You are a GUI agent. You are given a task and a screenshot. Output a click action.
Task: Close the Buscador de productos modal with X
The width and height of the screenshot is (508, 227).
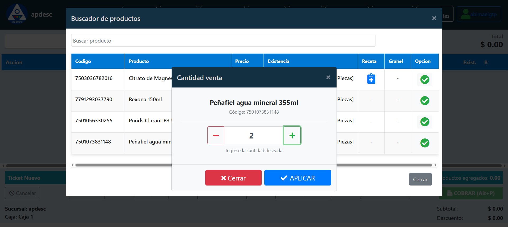[434, 18]
